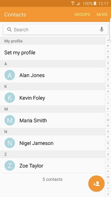Tap the microphone voice search icon
Image resolution: width=111 pixels, height=197 pixels.
tap(102, 30)
